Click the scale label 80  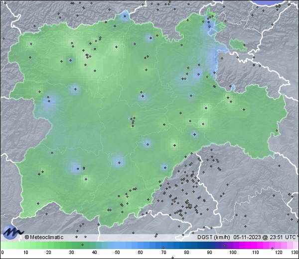click(x=186, y=253)
